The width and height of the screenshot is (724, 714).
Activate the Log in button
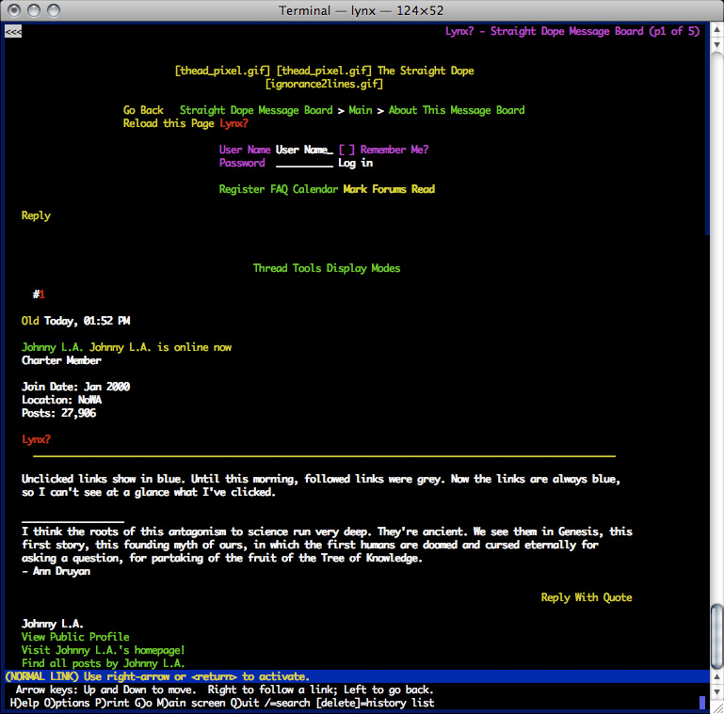355,164
